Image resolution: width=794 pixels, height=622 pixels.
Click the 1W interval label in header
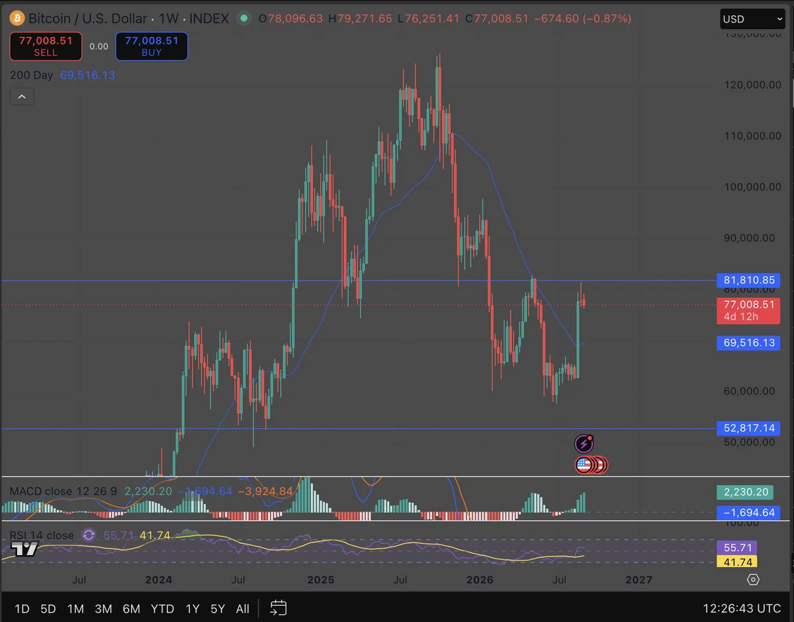[x=168, y=19]
